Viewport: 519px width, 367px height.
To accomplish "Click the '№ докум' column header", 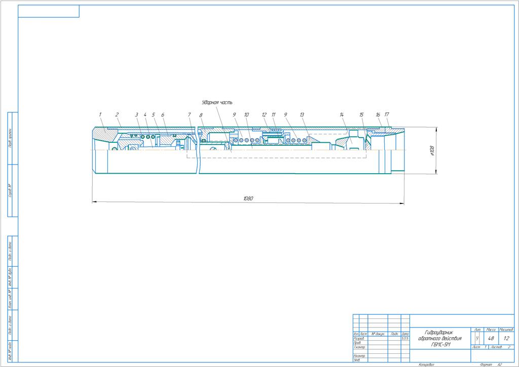I will 378,334.
